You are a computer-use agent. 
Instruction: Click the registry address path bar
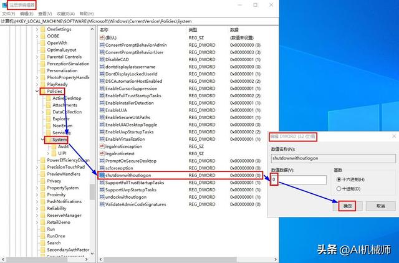[140, 21]
